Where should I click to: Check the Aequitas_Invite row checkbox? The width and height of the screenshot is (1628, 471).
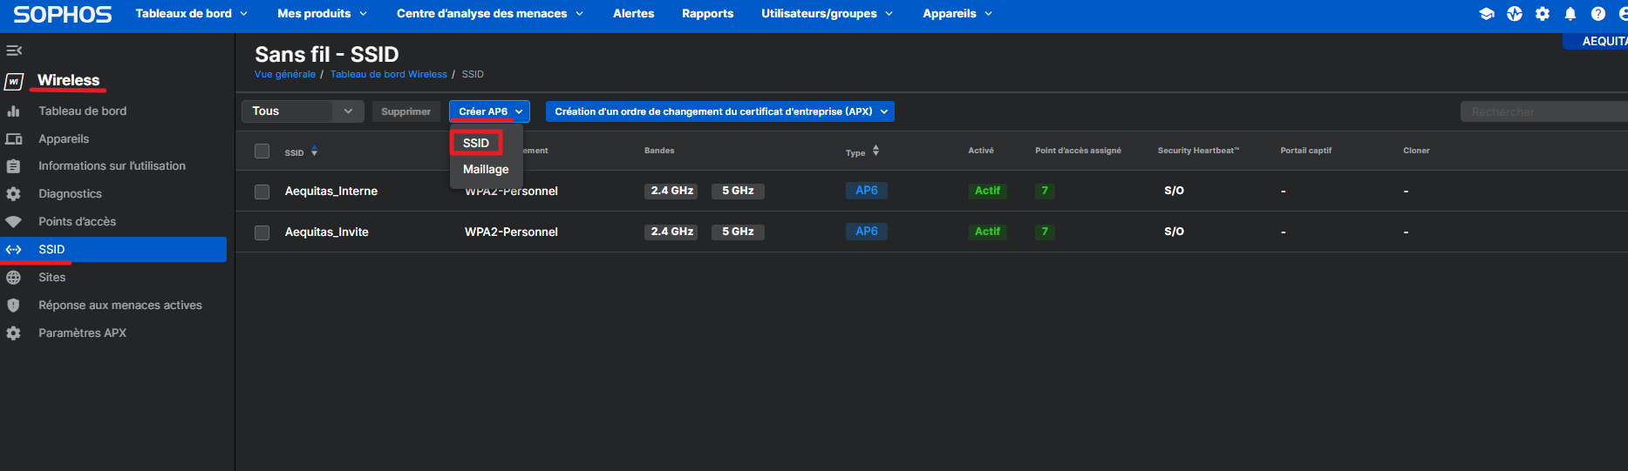pyautogui.click(x=262, y=232)
